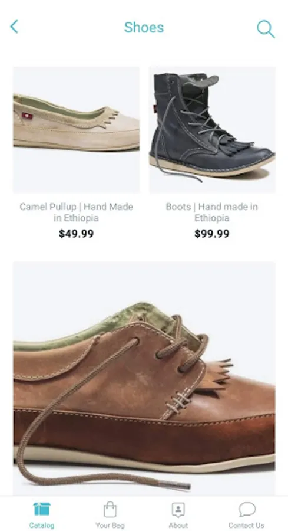Select the $99.99 price
Viewport: 288px width, 531px height.
pyautogui.click(x=212, y=234)
